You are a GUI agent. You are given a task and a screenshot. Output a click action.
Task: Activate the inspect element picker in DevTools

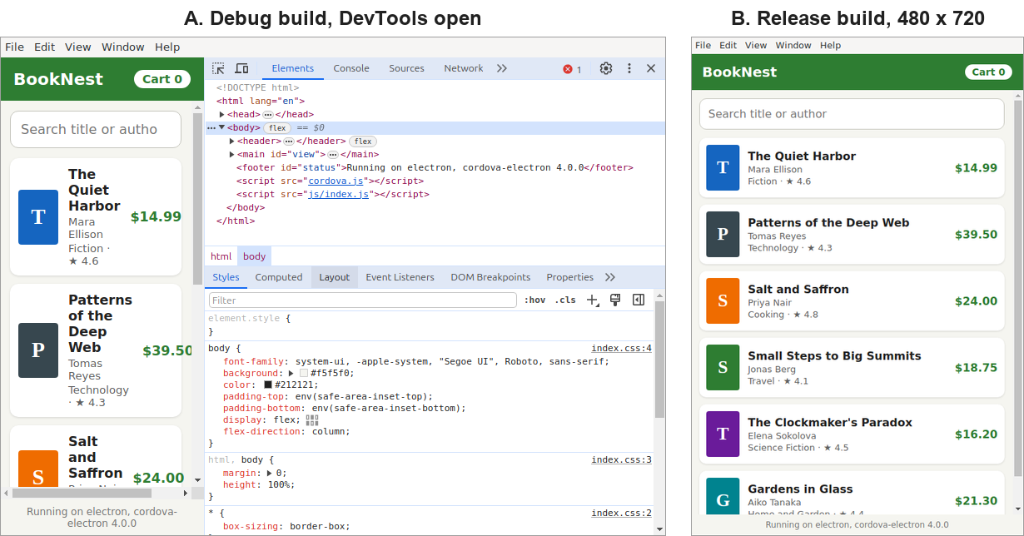pyautogui.click(x=218, y=68)
